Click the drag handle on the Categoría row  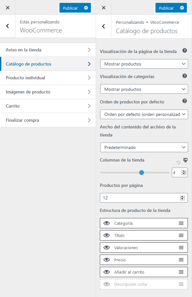click(181, 223)
